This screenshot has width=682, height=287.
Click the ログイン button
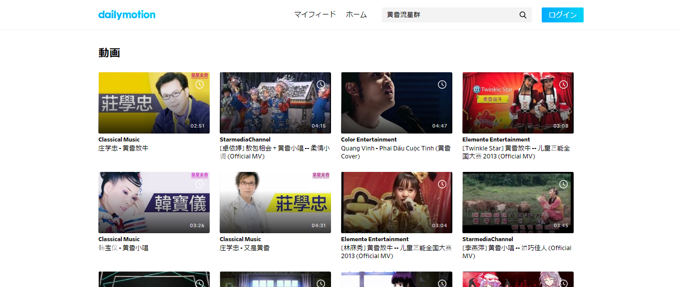coord(563,15)
